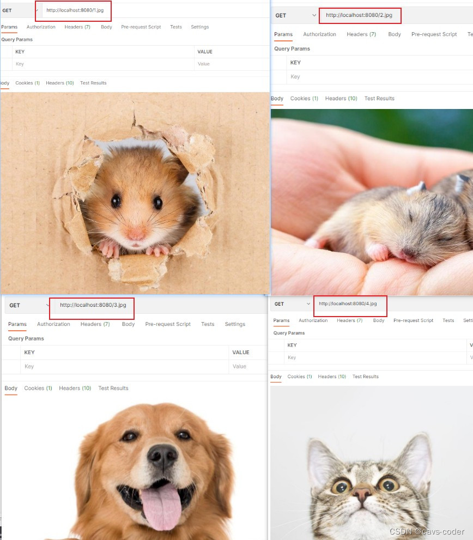View Cookies (1) in the 2.jpg response
Screen dimensions: 473x540
[x=304, y=99]
